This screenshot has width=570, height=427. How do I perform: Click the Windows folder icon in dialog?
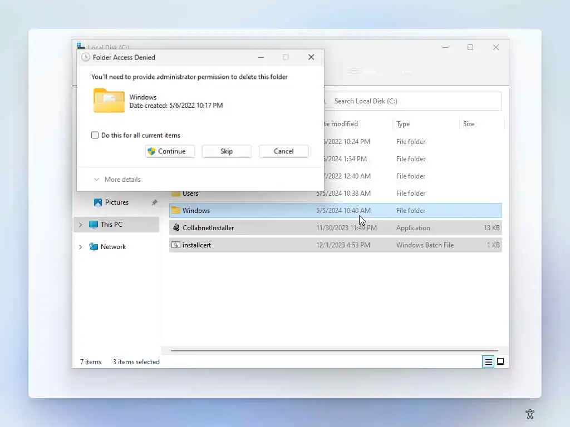pyautogui.click(x=109, y=101)
